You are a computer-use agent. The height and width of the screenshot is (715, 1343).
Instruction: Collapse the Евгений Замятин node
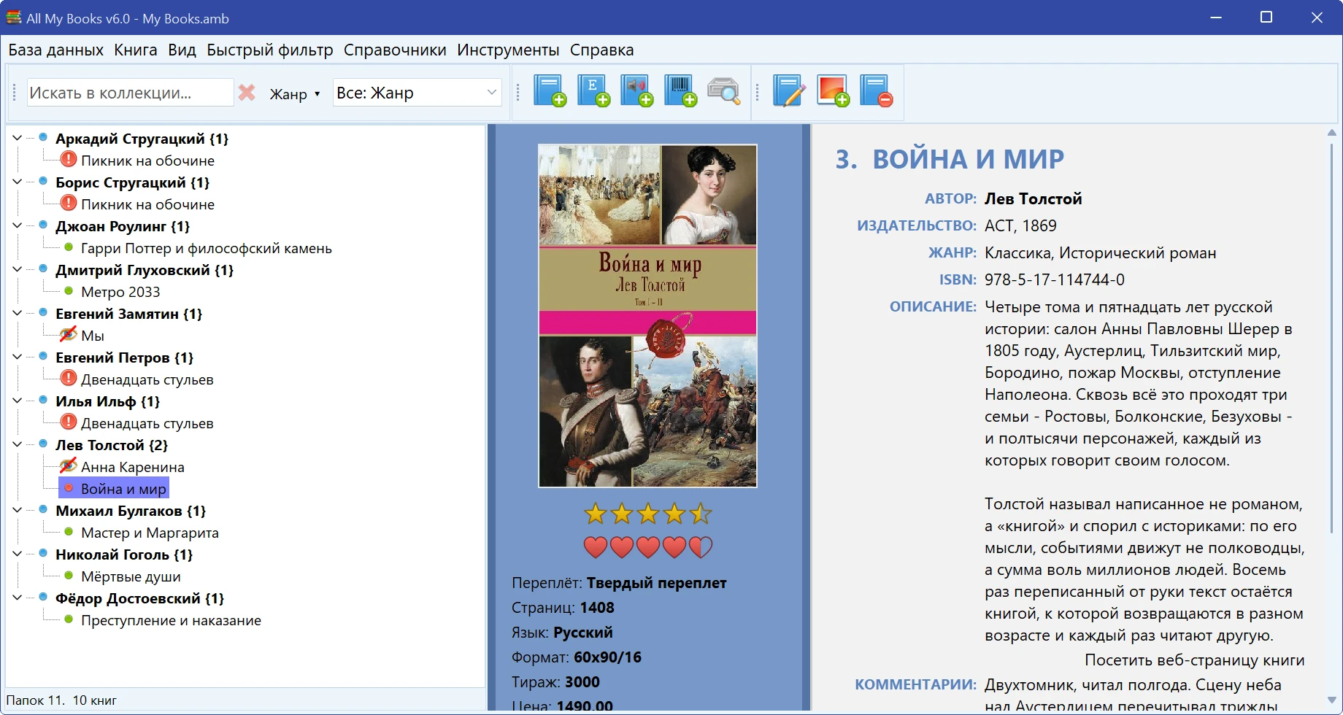[x=17, y=313]
